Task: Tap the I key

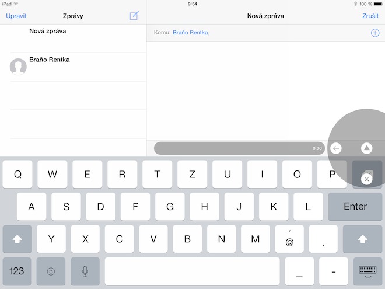Action: 262,174
